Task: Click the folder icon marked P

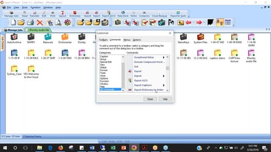Action: (80, 22)
